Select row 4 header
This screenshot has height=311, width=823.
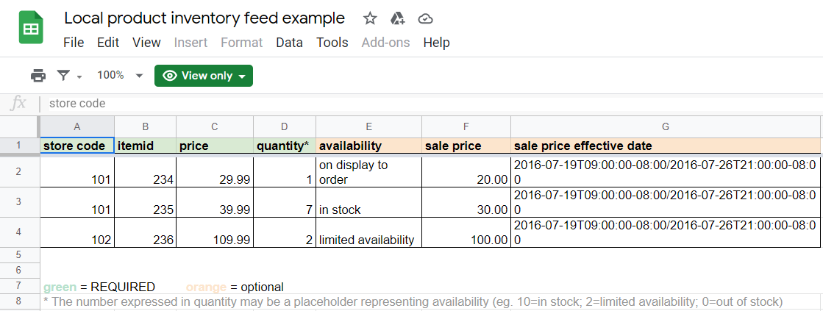(x=19, y=232)
